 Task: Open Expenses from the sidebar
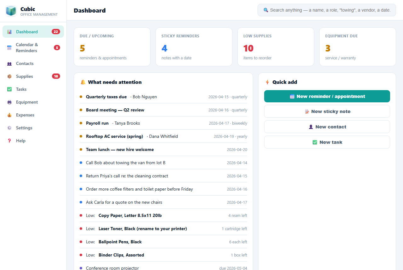pyautogui.click(x=33, y=115)
